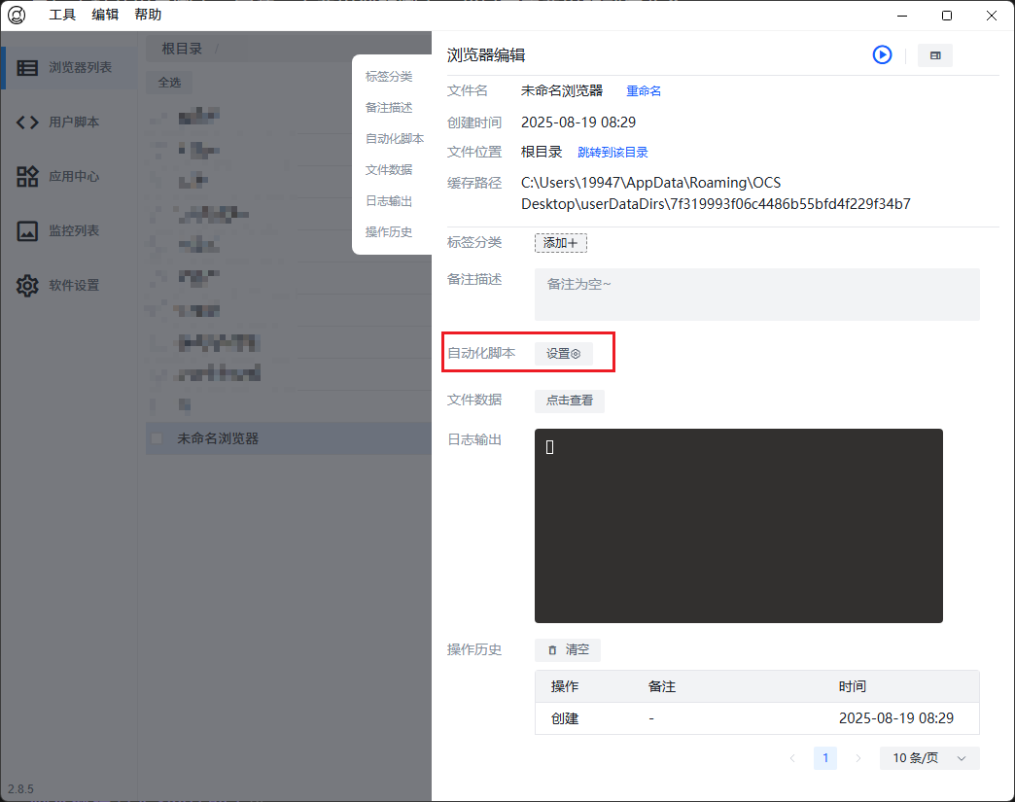Viewport: 1015px width, 802px height.
Task: Click the 跳转到该目录 link
Action: 612,153
